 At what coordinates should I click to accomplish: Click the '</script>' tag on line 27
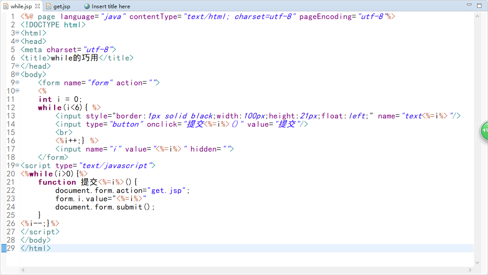(40, 232)
